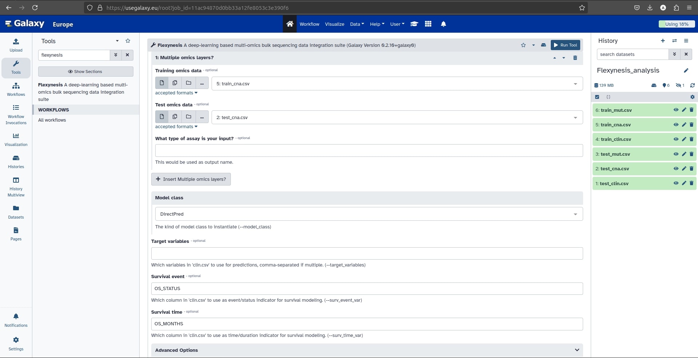Open the Training omics data dropdown

click(x=397, y=84)
